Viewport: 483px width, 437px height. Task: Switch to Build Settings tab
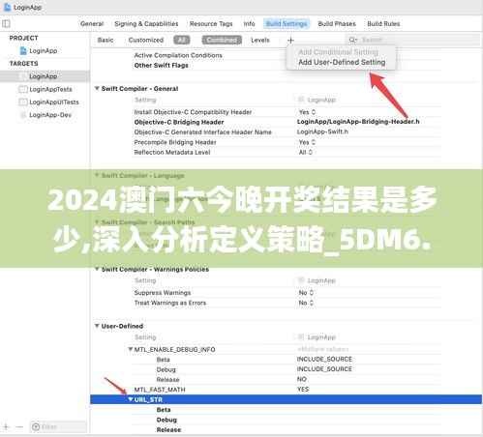pos(287,24)
